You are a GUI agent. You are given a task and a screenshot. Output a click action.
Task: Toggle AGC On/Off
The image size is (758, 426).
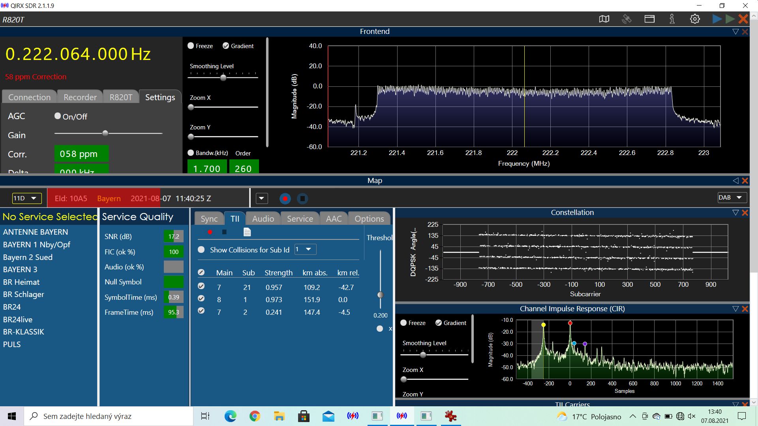(x=58, y=116)
